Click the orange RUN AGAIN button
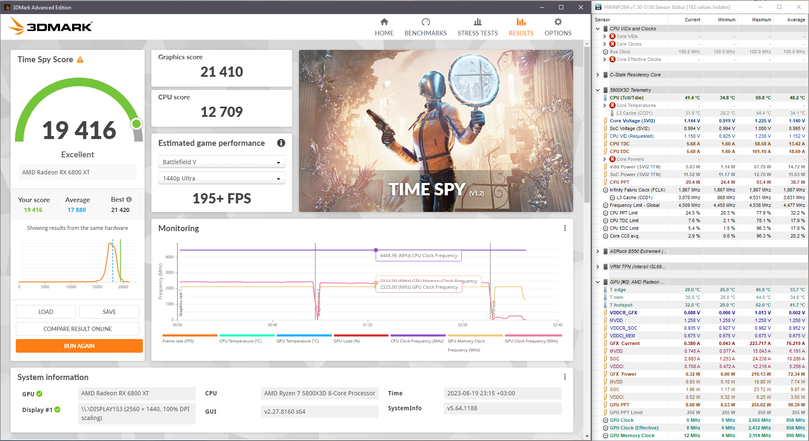The height and width of the screenshot is (441, 809). tap(79, 346)
